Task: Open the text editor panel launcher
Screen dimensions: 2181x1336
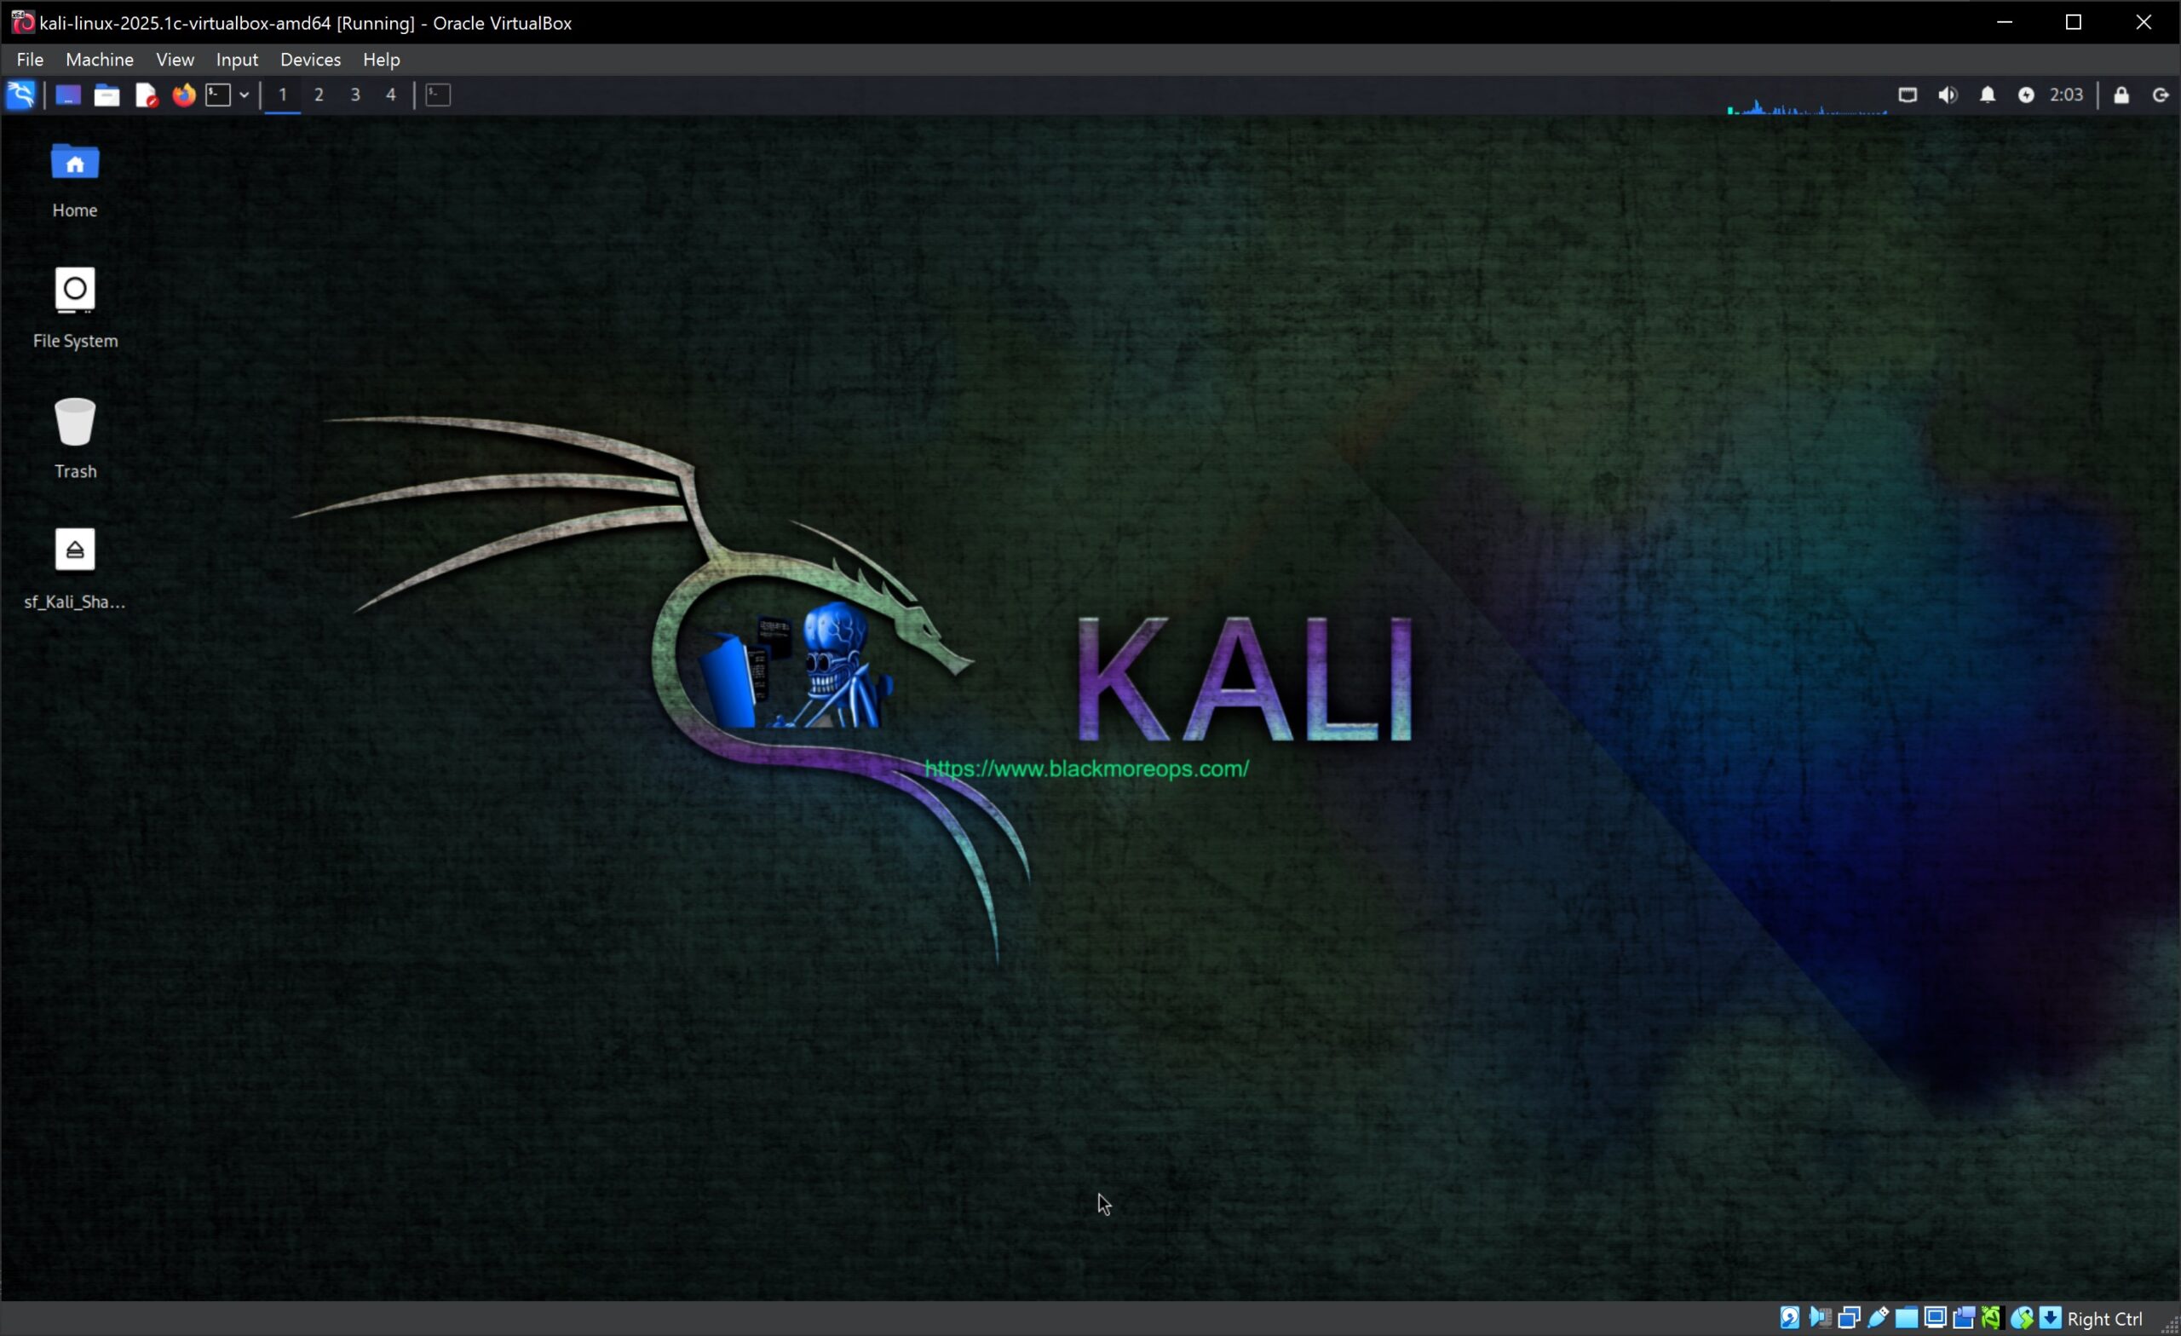Action: tap(146, 95)
